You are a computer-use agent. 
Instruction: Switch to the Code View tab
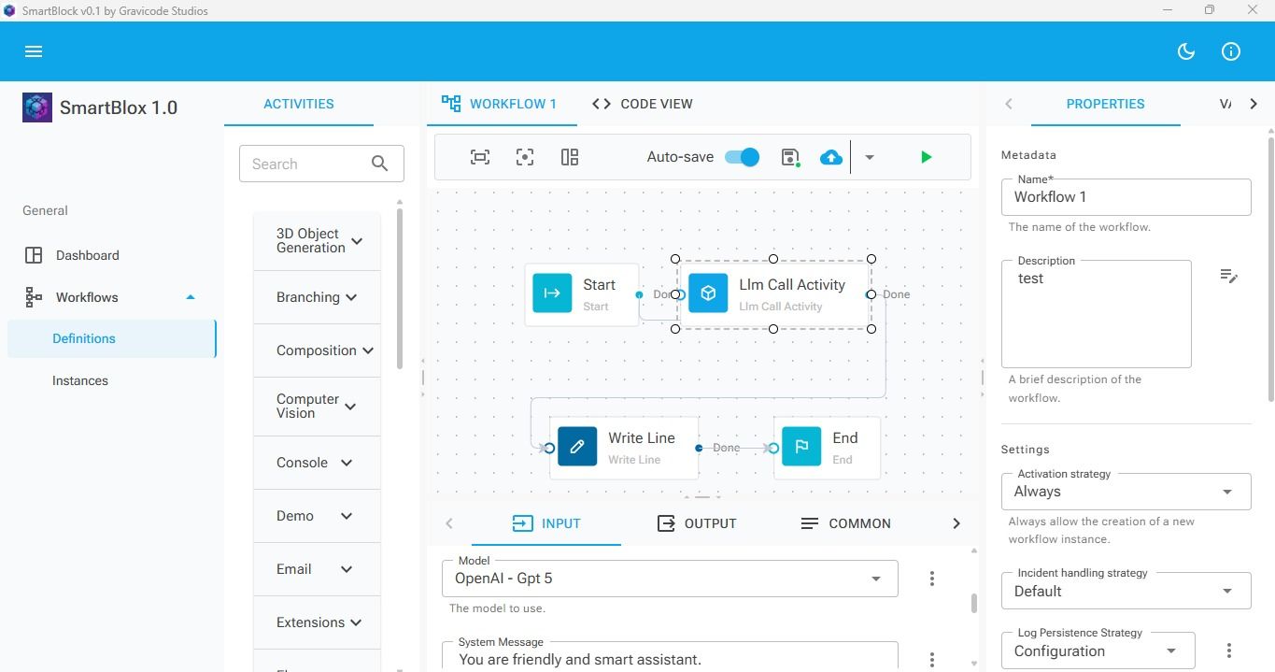643,104
